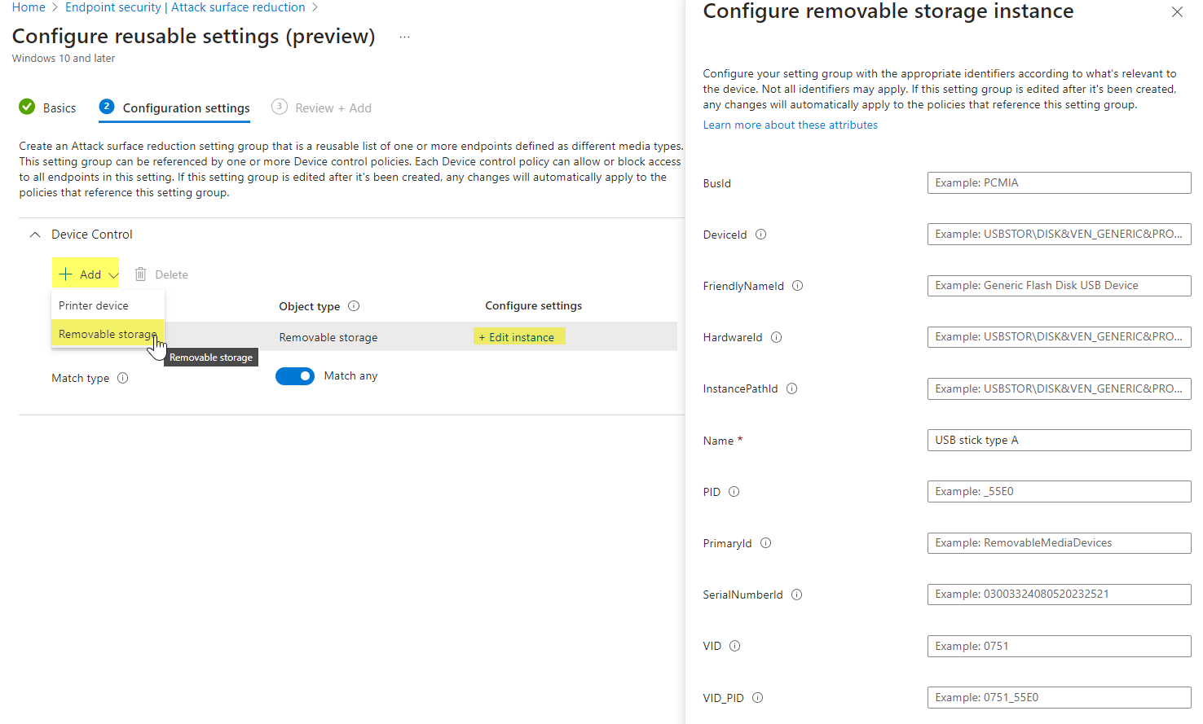Click the HardwareId info icon
Screen dimensions: 1203x724
tap(776, 336)
